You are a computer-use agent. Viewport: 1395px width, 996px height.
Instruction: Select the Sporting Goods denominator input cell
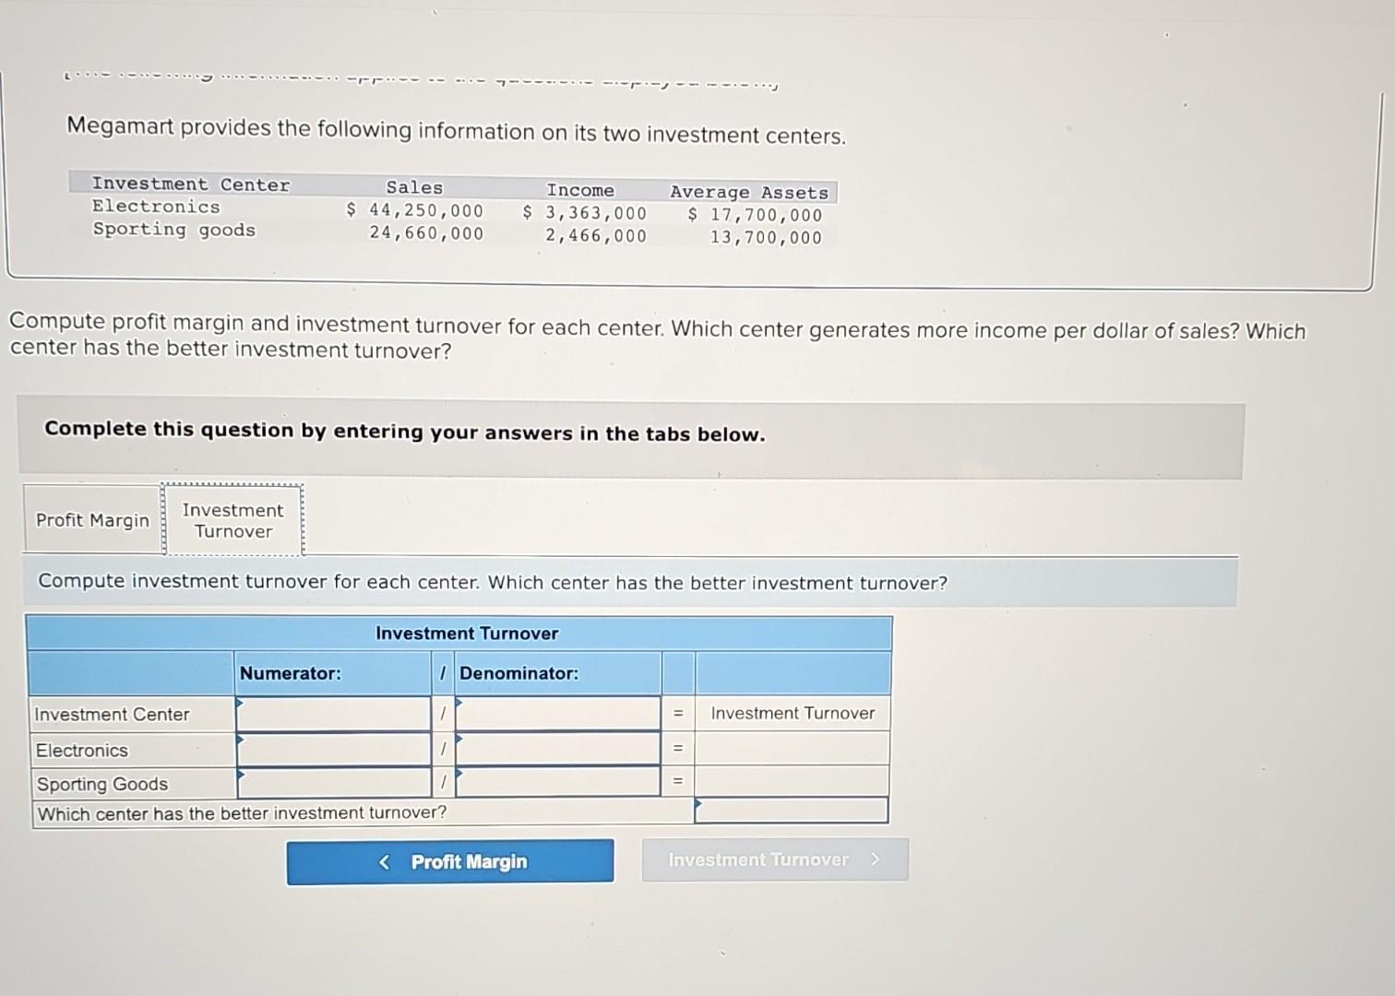coord(557,782)
